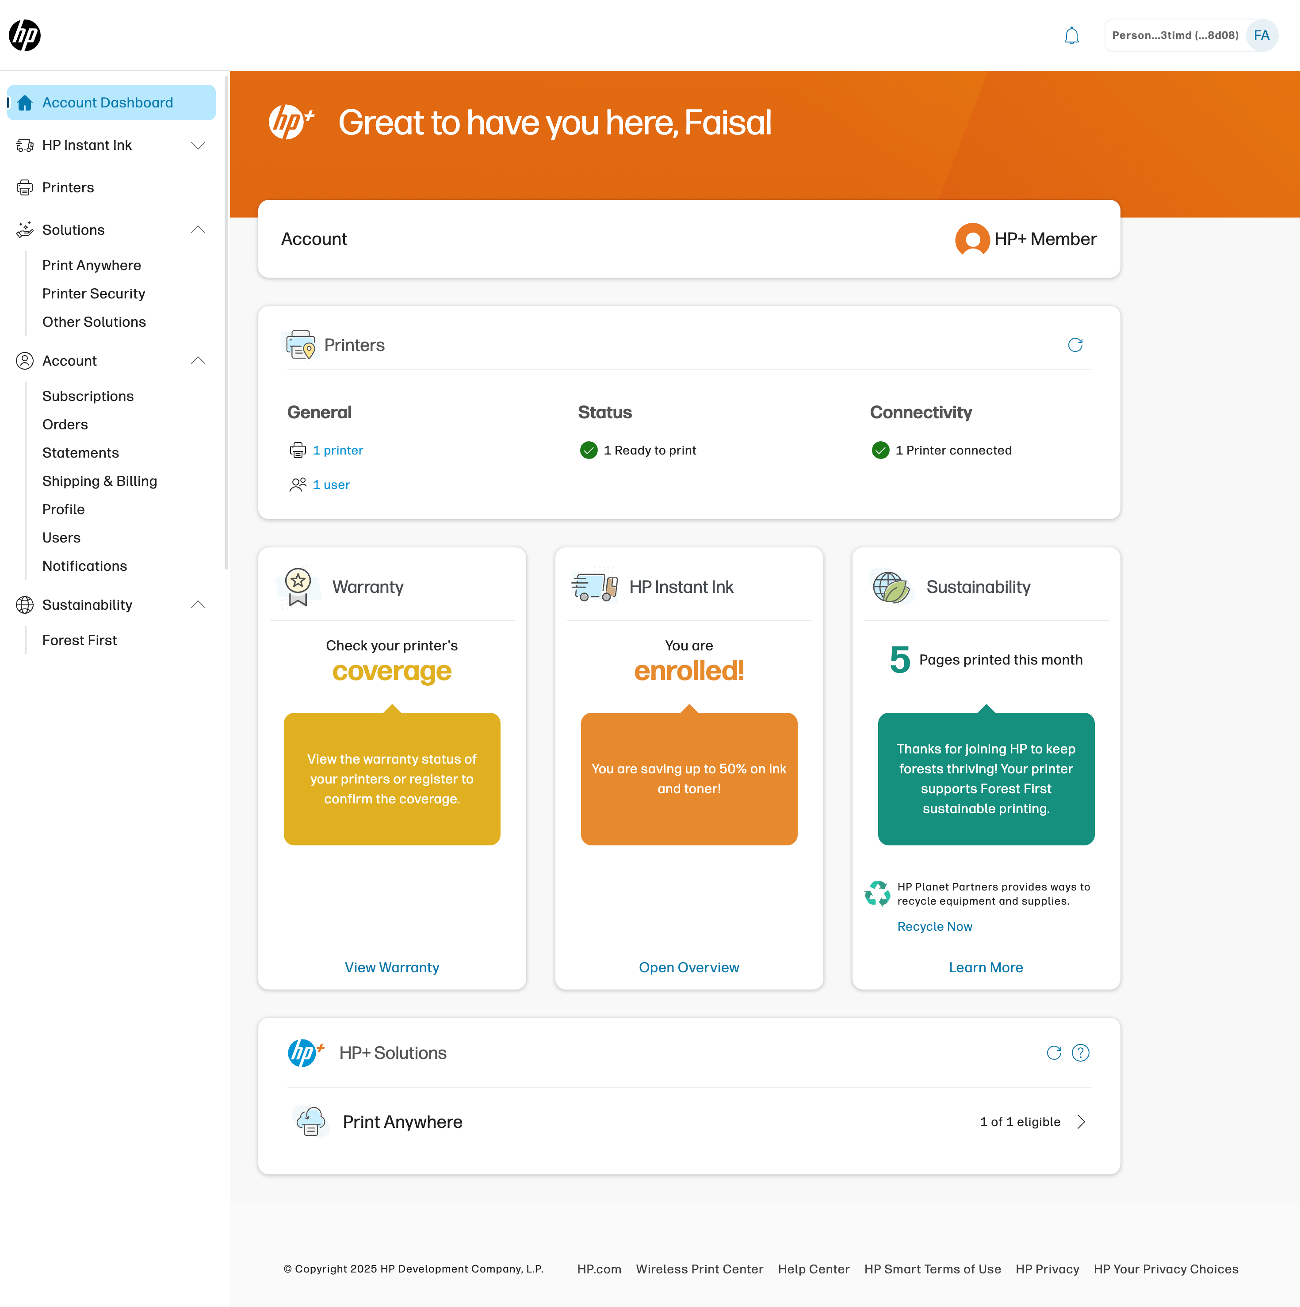
Task: Click the printer icon beside 1 printer
Action: [x=298, y=451]
